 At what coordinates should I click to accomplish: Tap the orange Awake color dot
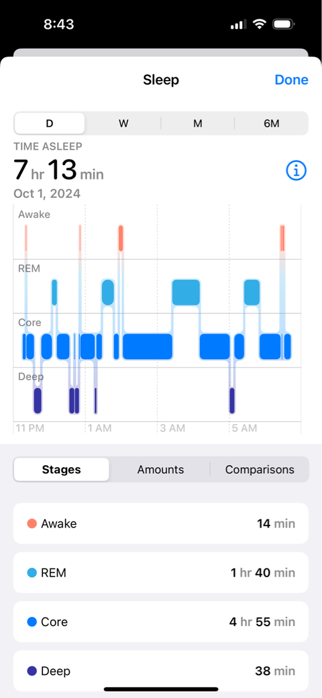pos(32,523)
